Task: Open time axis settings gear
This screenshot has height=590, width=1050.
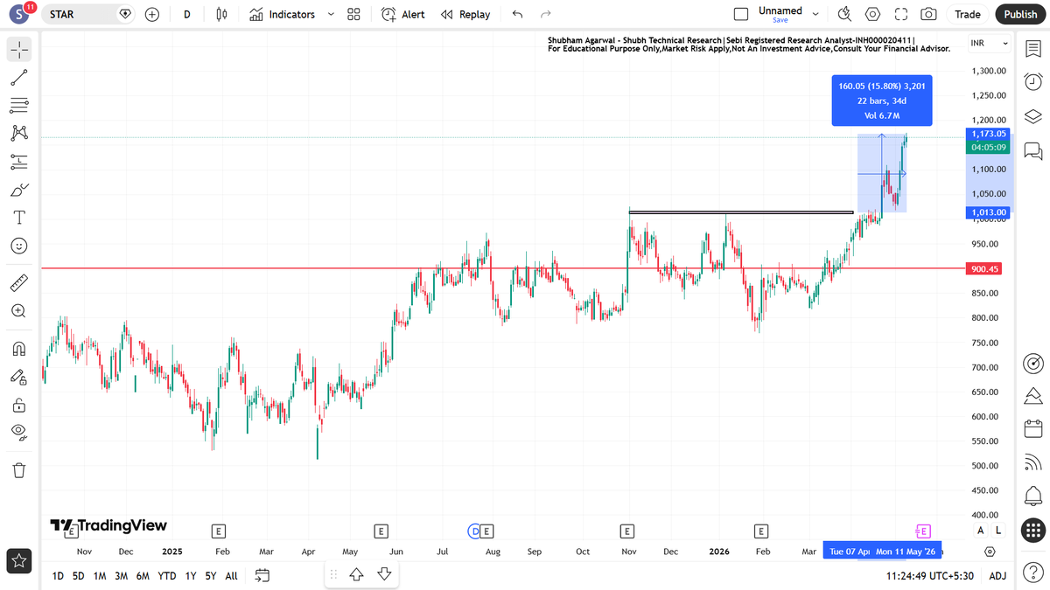Action: tap(990, 552)
